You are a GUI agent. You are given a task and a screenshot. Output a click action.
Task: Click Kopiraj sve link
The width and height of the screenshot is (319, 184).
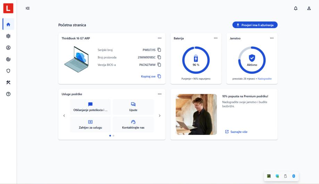point(151,76)
